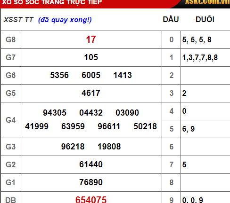Click the G8 row label

pyautogui.click(x=10, y=39)
